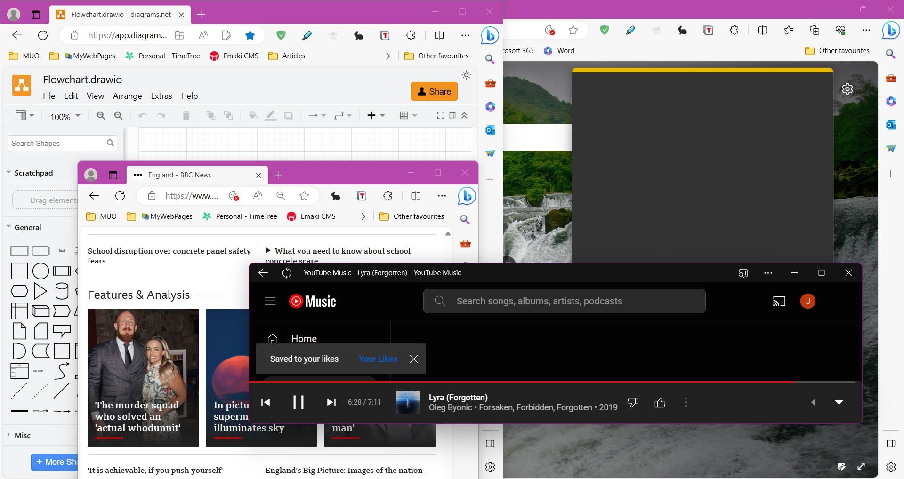Delete selected shape with trash icon
The height and width of the screenshot is (479, 904).
(186, 116)
